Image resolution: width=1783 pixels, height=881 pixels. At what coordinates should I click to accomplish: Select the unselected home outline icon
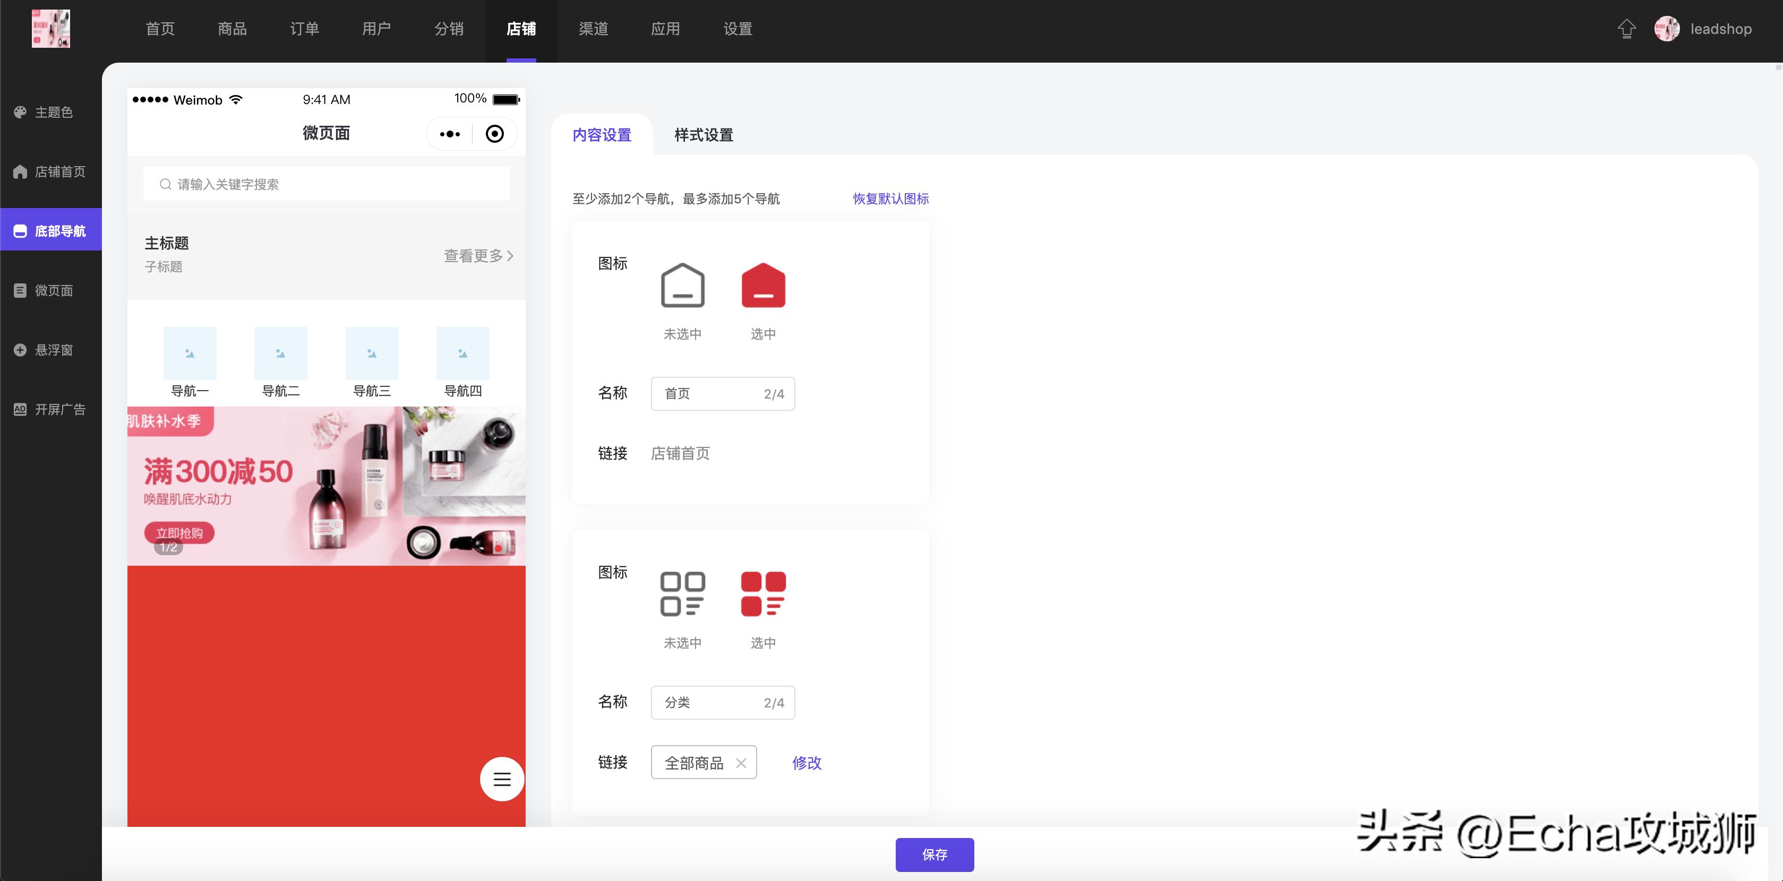tap(682, 285)
